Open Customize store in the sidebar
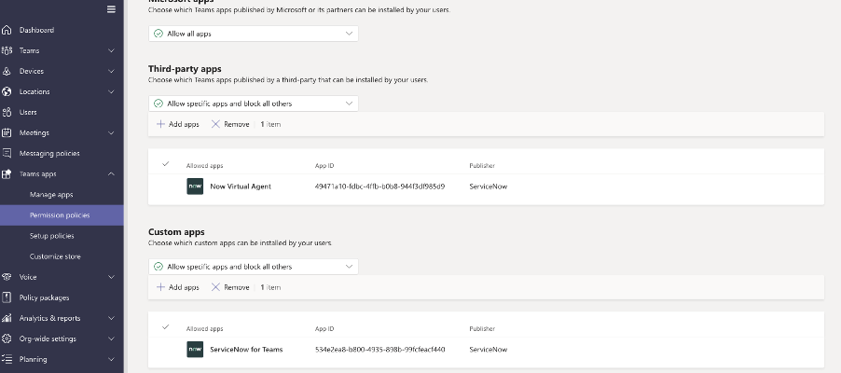 pyautogui.click(x=55, y=256)
